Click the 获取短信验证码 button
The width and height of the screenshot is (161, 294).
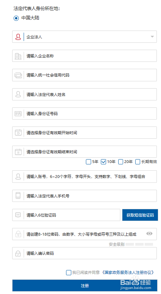(x=140, y=215)
